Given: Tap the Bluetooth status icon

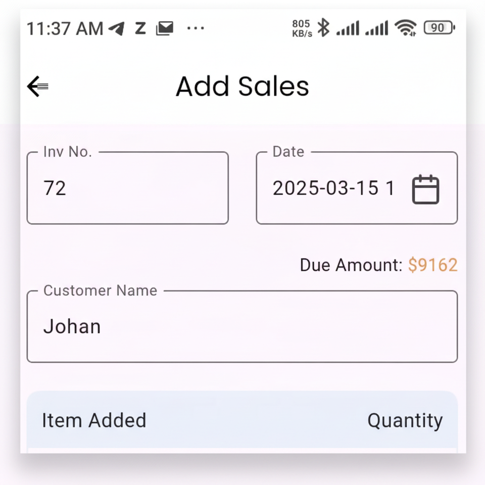Looking at the screenshot, I should [x=323, y=28].
